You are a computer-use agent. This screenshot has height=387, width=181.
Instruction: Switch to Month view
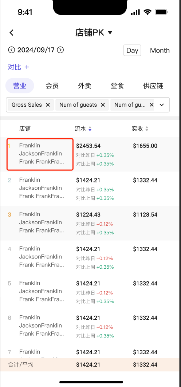pos(160,50)
